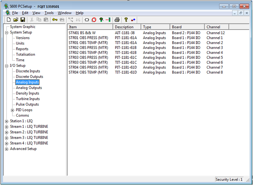Sort by the Channel column header
Screen dimensions: 253x185
217,27
